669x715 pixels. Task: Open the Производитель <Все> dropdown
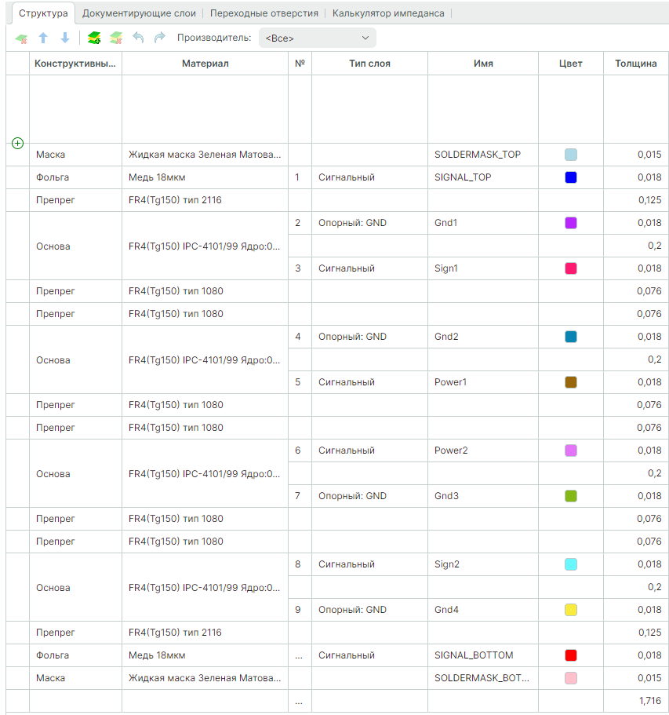click(317, 38)
